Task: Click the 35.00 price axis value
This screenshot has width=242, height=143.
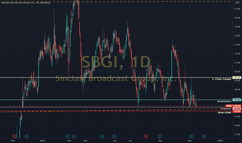Action: point(237,27)
